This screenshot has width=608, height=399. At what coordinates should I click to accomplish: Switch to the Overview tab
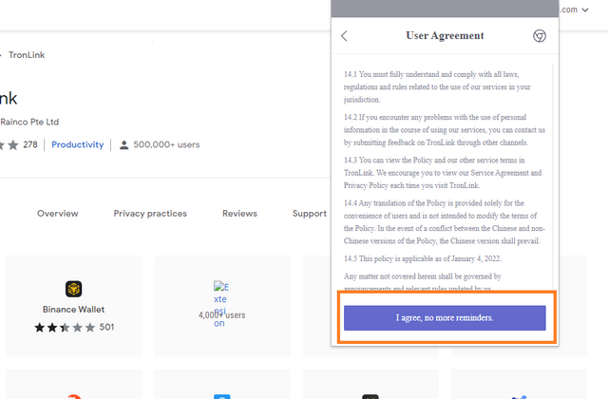pos(58,214)
